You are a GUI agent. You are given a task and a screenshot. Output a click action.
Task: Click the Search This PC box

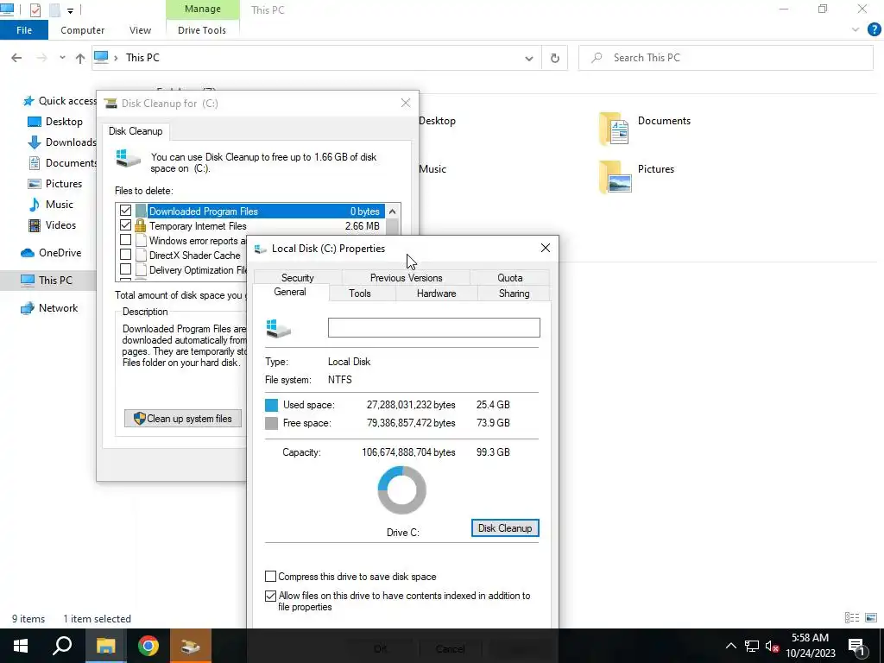click(x=725, y=58)
